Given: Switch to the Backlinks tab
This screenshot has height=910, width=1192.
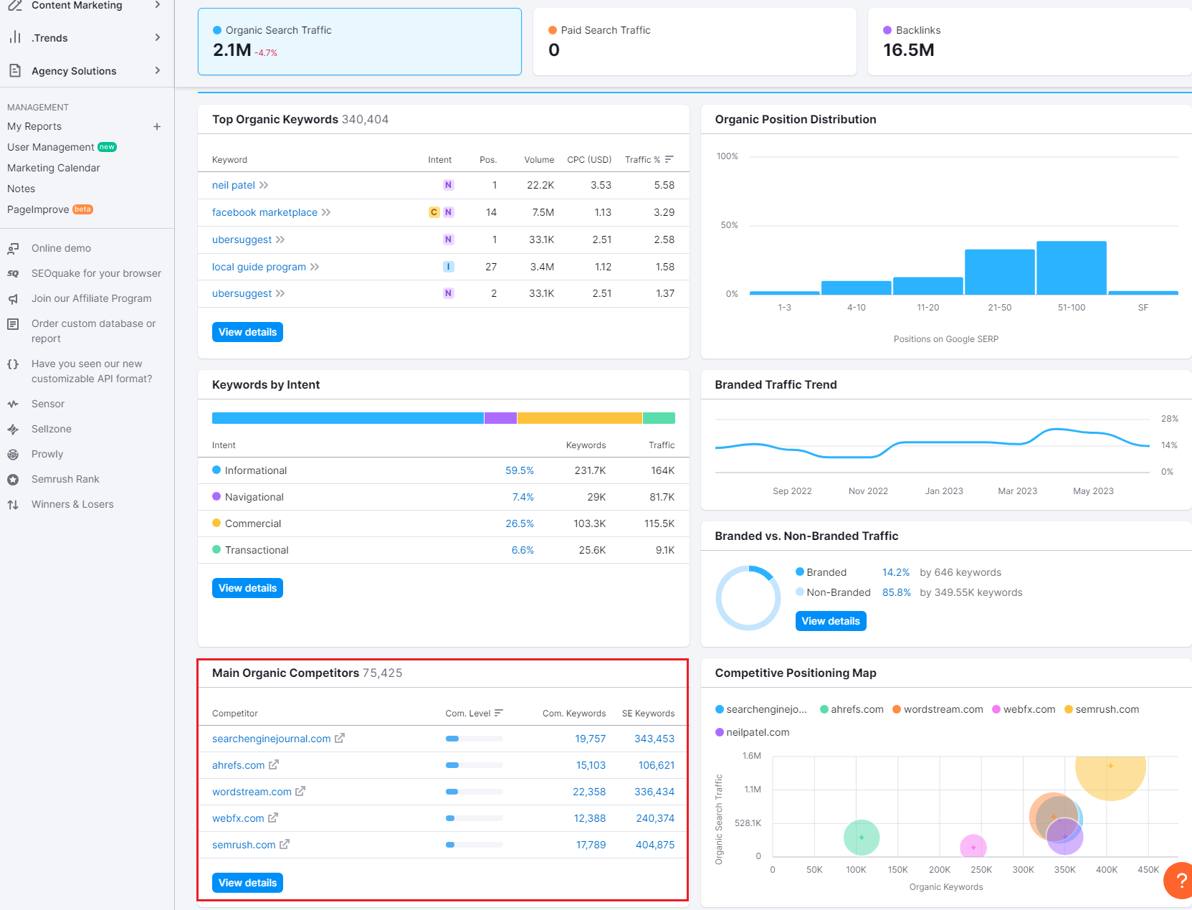Looking at the screenshot, I should [1029, 42].
